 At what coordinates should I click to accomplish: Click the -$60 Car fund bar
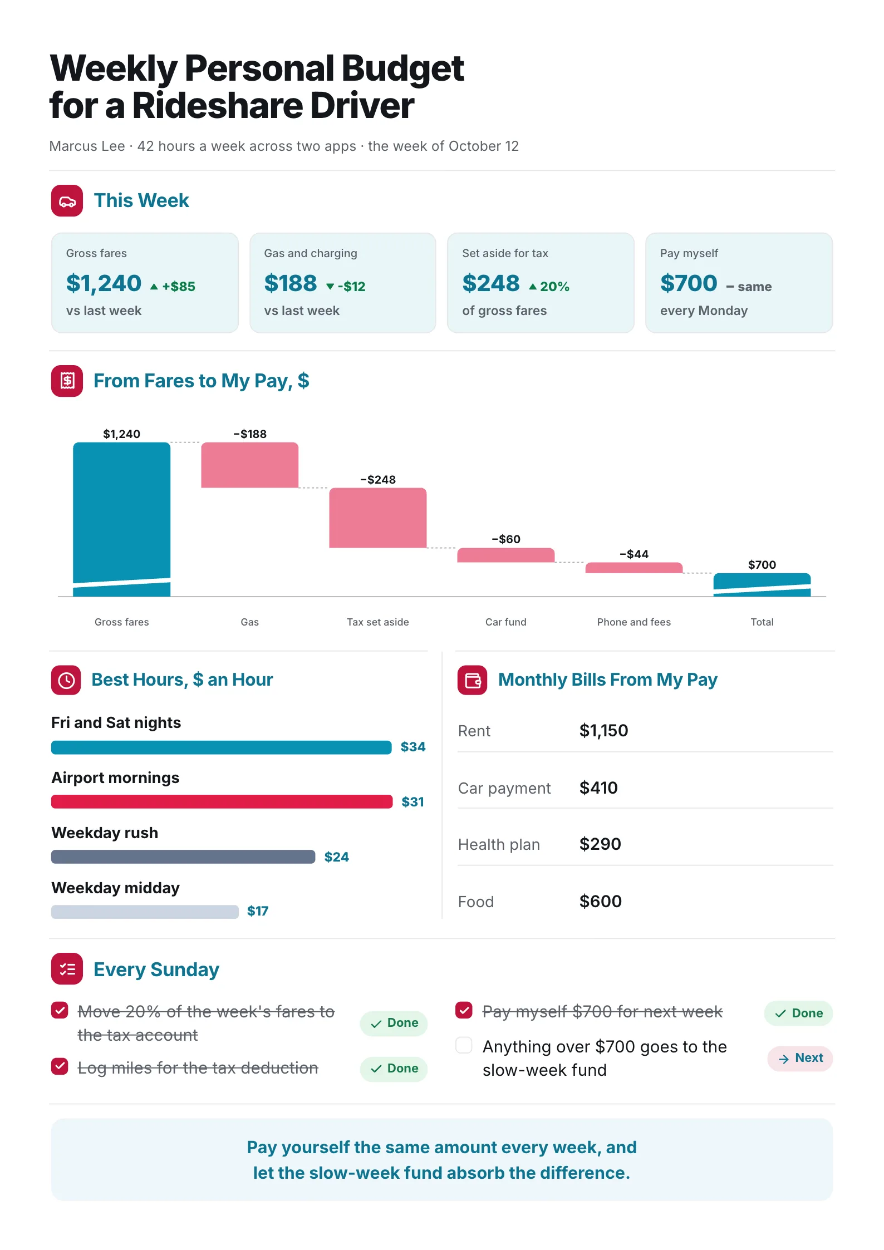click(506, 555)
